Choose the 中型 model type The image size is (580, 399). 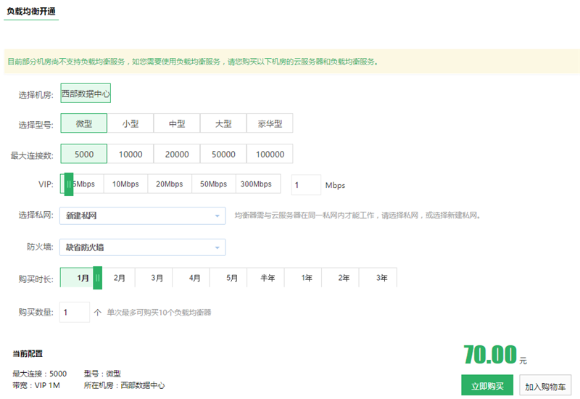click(177, 123)
